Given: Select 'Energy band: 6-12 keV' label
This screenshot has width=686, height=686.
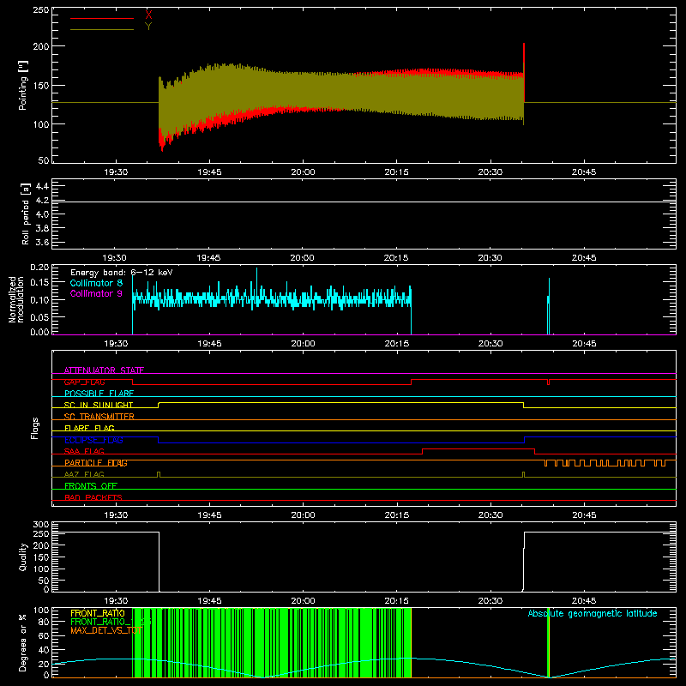Looking at the screenshot, I should [122, 273].
